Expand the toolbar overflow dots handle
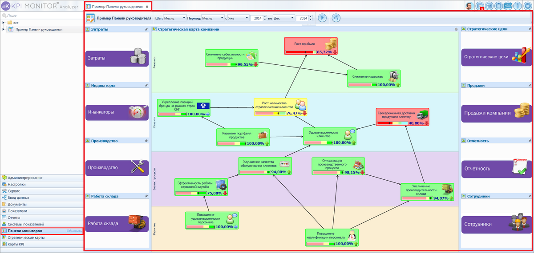The image size is (534, 253). click(x=308, y=25)
